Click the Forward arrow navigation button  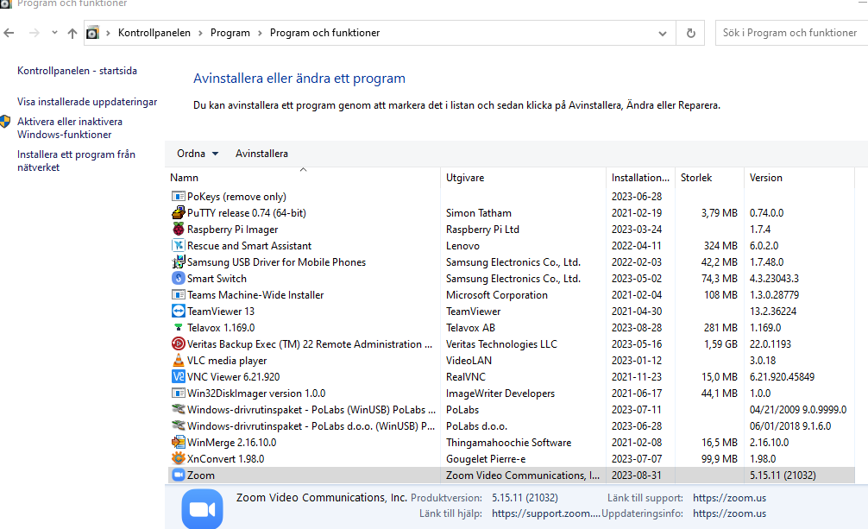point(35,33)
